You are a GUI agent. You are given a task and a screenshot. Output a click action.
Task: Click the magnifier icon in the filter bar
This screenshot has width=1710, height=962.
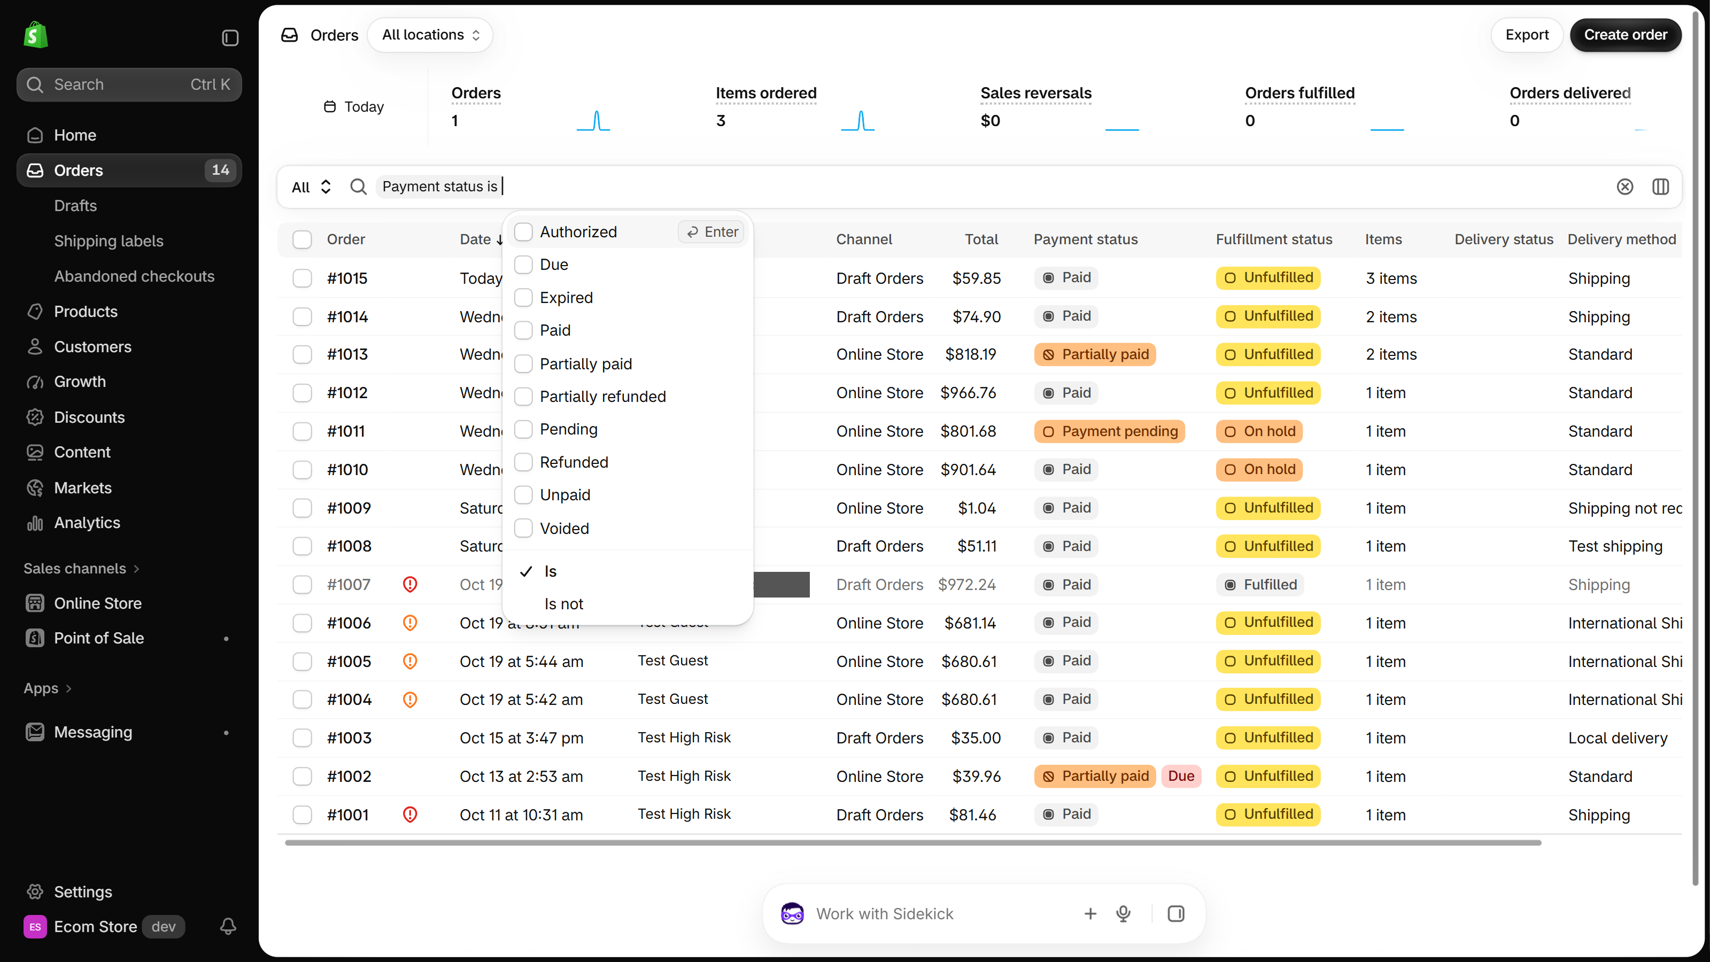(359, 187)
